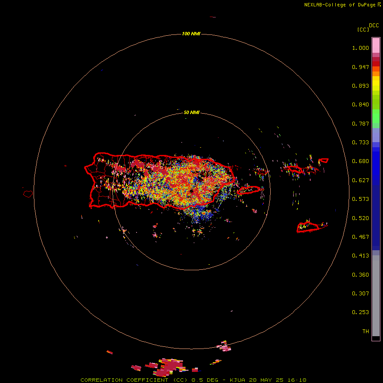This screenshot has height=383, width=383.
Task: Click the 0.893 color scale value
Action: [360, 86]
